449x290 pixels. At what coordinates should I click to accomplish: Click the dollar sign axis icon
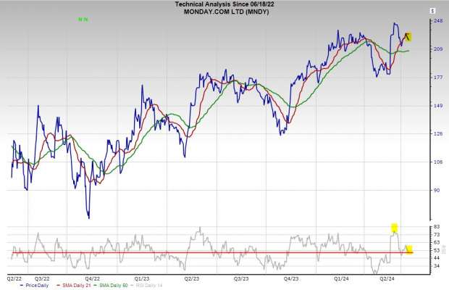[x=432, y=12]
